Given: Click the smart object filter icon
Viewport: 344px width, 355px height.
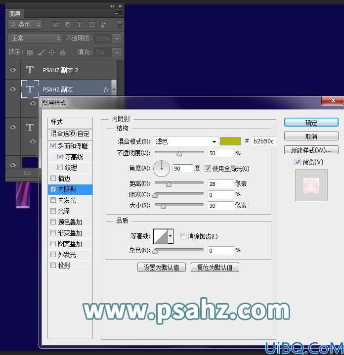Looking at the screenshot, I should (x=103, y=24).
